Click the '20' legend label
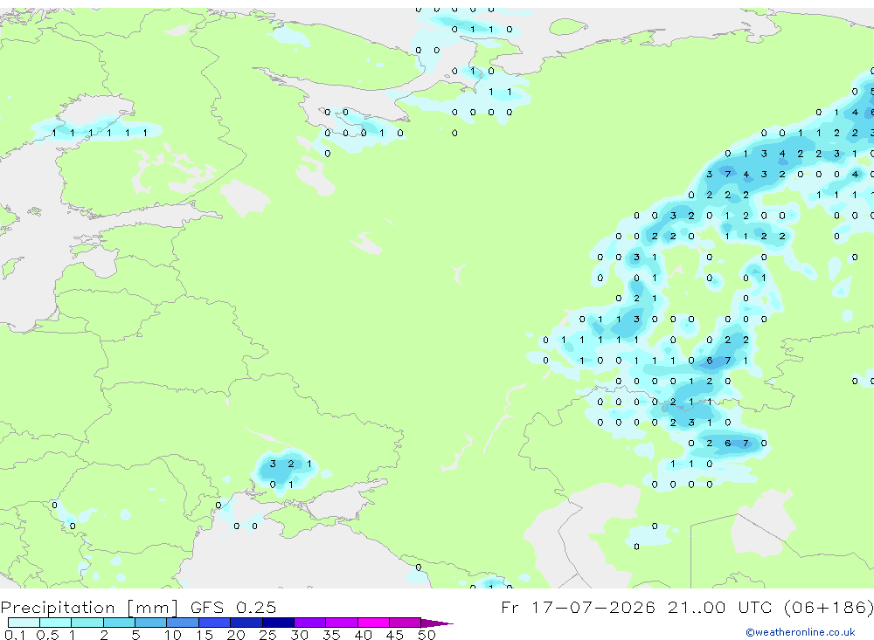 (x=236, y=635)
